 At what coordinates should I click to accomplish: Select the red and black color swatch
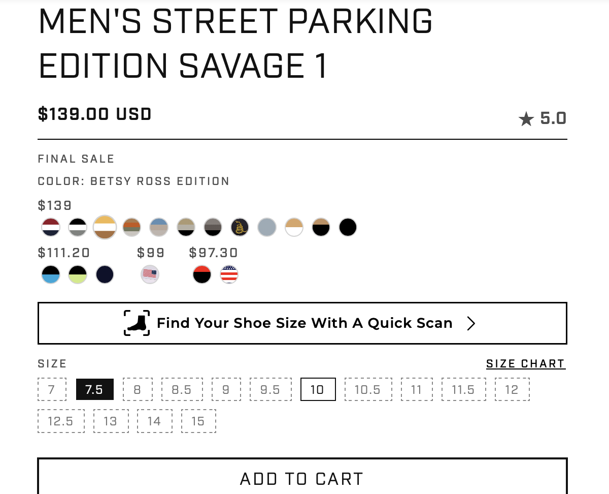(202, 275)
